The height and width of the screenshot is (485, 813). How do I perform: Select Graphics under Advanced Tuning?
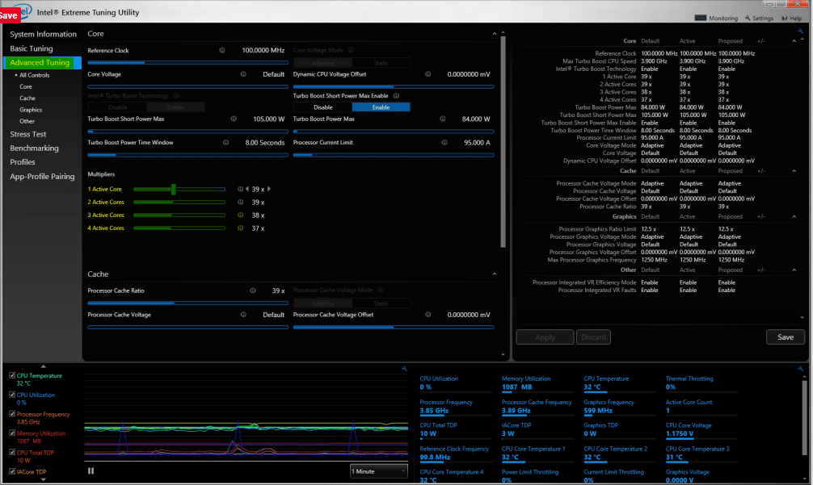click(31, 110)
